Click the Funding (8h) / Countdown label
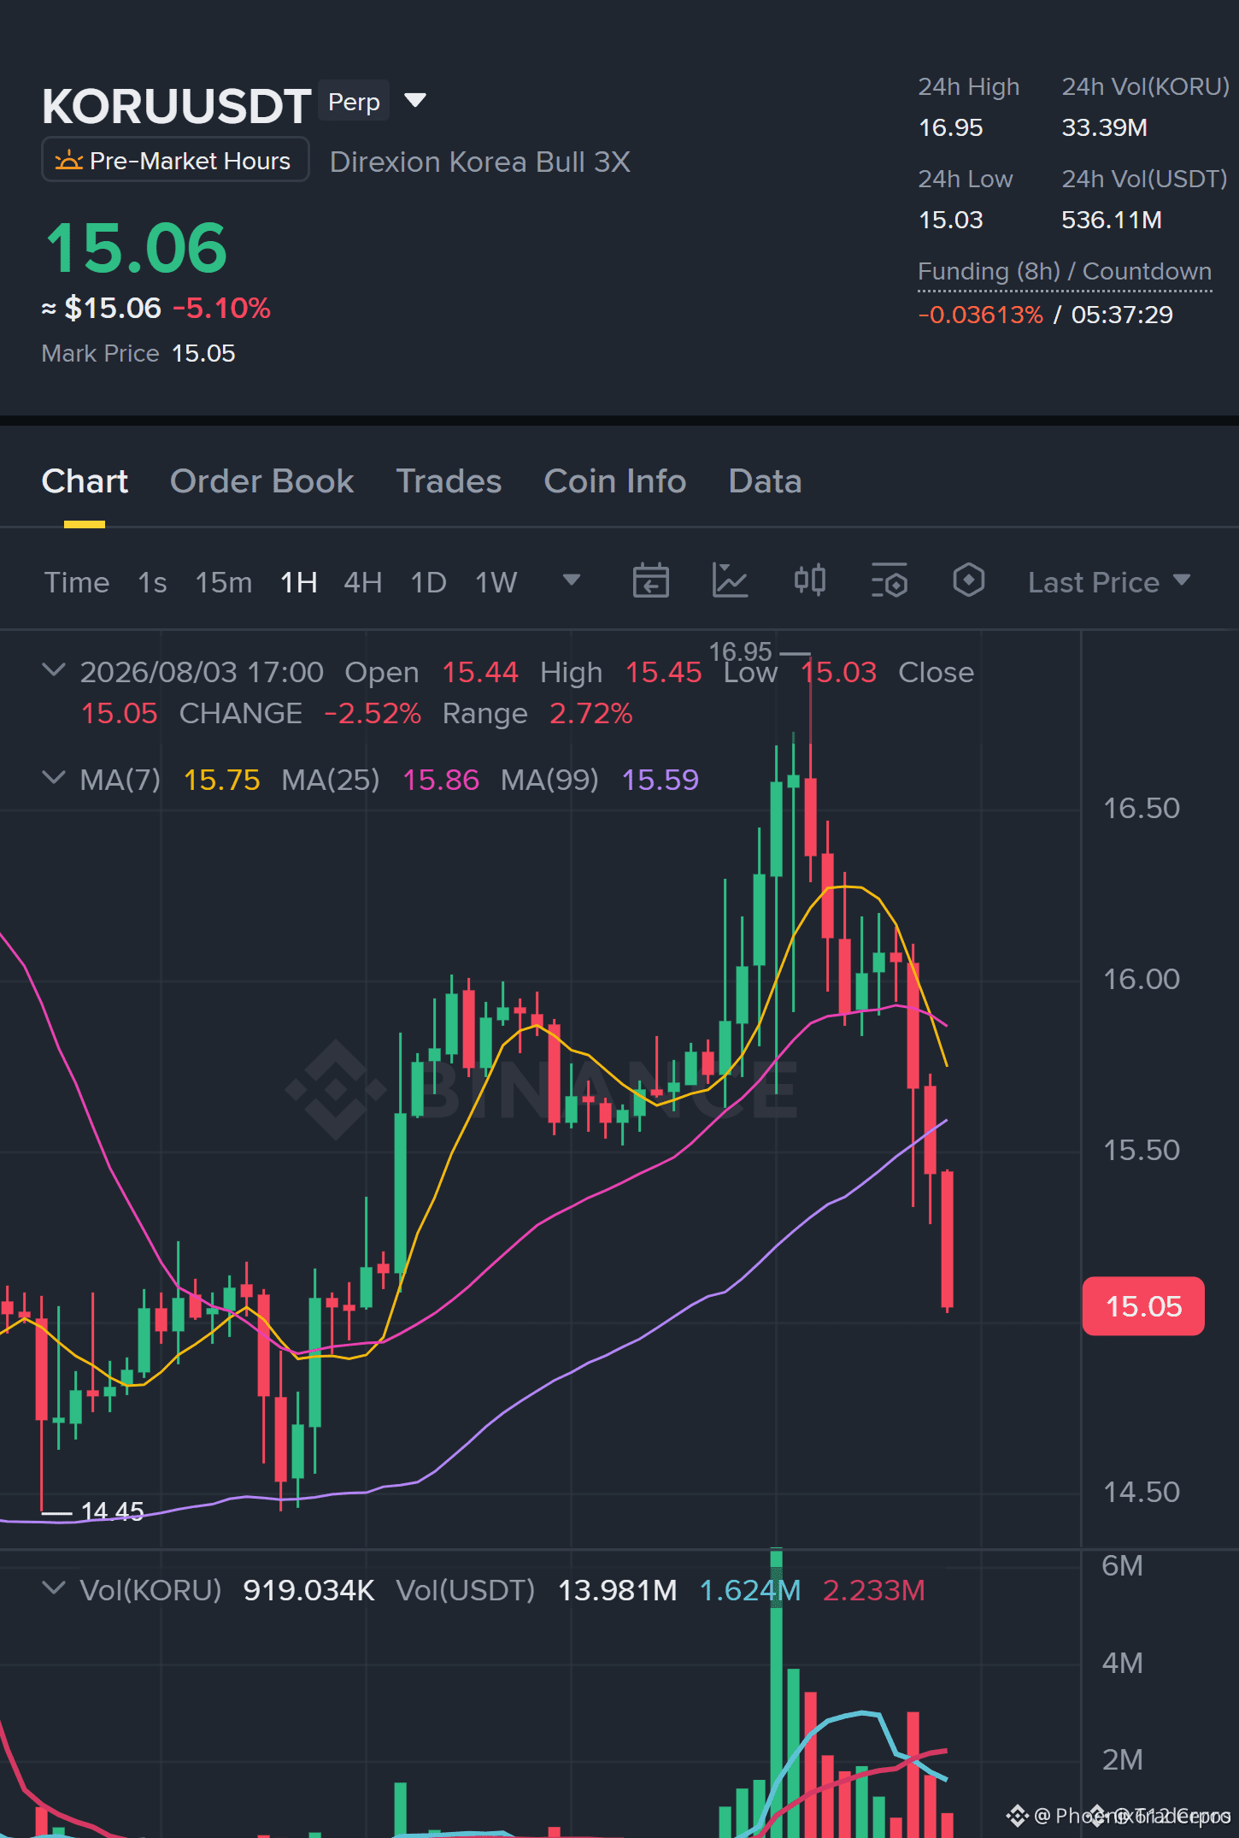 click(1065, 272)
